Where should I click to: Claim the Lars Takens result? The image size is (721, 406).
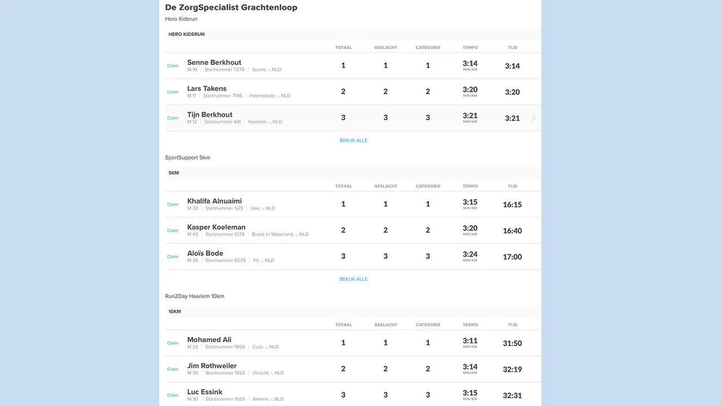point(172,92)
